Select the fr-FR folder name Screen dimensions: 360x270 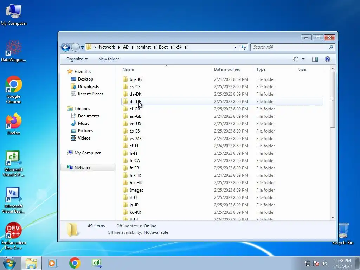click(x=134, y=168)
